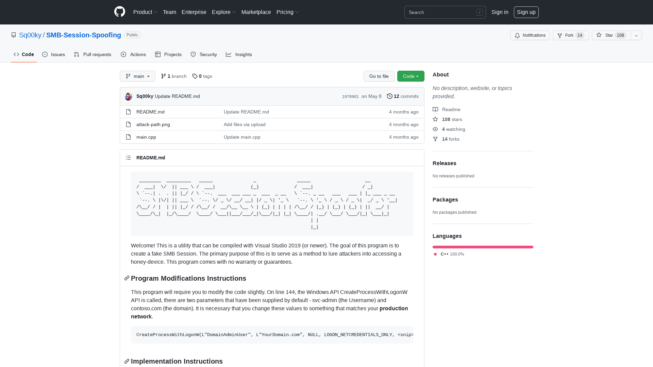The height and width of the screenshot is (367, 653).
Task: Open the Insights tab
Action: tap(239, 54)
